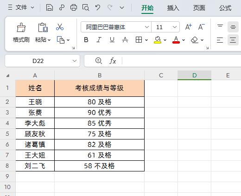The height and width of the screenshot is (196, 241).
Task: Select cell B8 containing 58 不及格
Action: click(99, 166)
